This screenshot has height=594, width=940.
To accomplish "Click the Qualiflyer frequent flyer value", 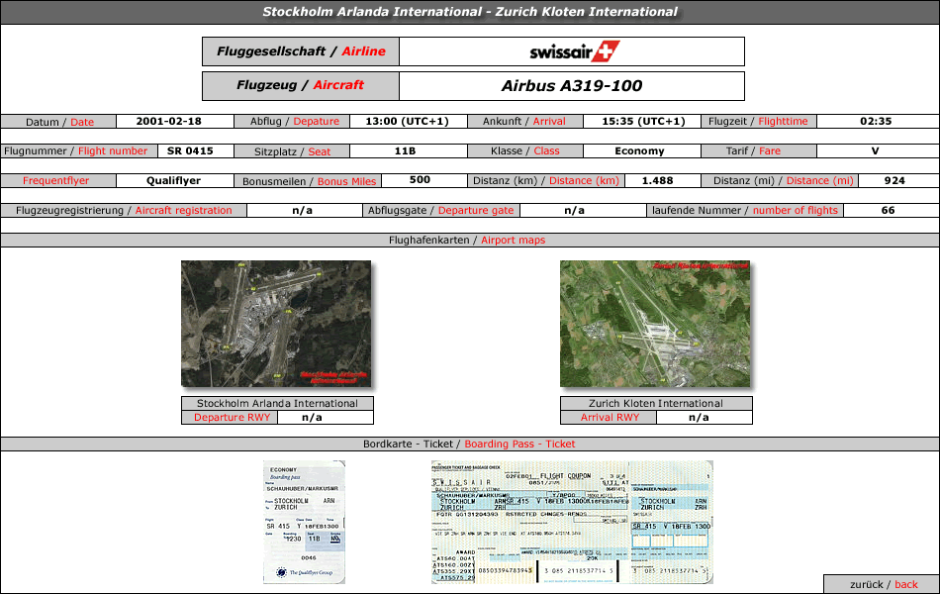I will coord(174,180).
